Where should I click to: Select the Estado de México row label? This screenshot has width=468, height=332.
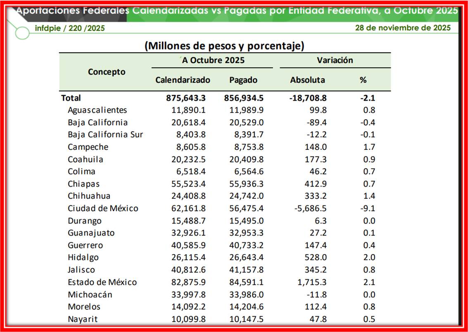point(102,282)
